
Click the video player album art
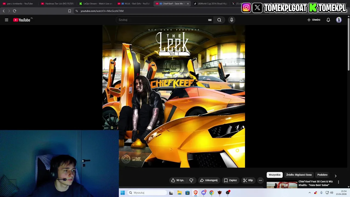click(174, 96)
